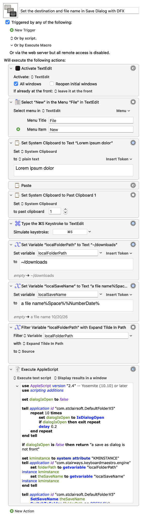The height and width of the screenshot is (516, 142).
Task: Click the macro name text field
Action: (x=79, y=11)
